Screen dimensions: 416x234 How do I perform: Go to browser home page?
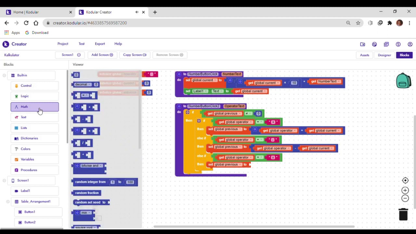tap(36, 23)
